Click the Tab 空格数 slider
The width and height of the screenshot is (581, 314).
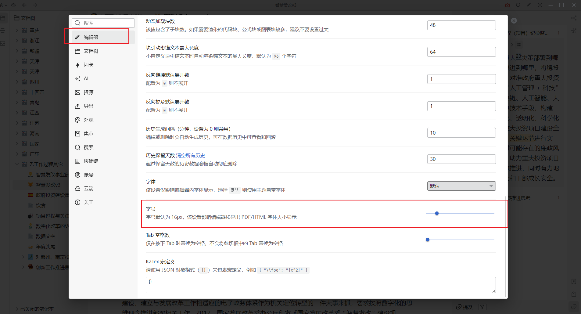(x=460, y=240)
